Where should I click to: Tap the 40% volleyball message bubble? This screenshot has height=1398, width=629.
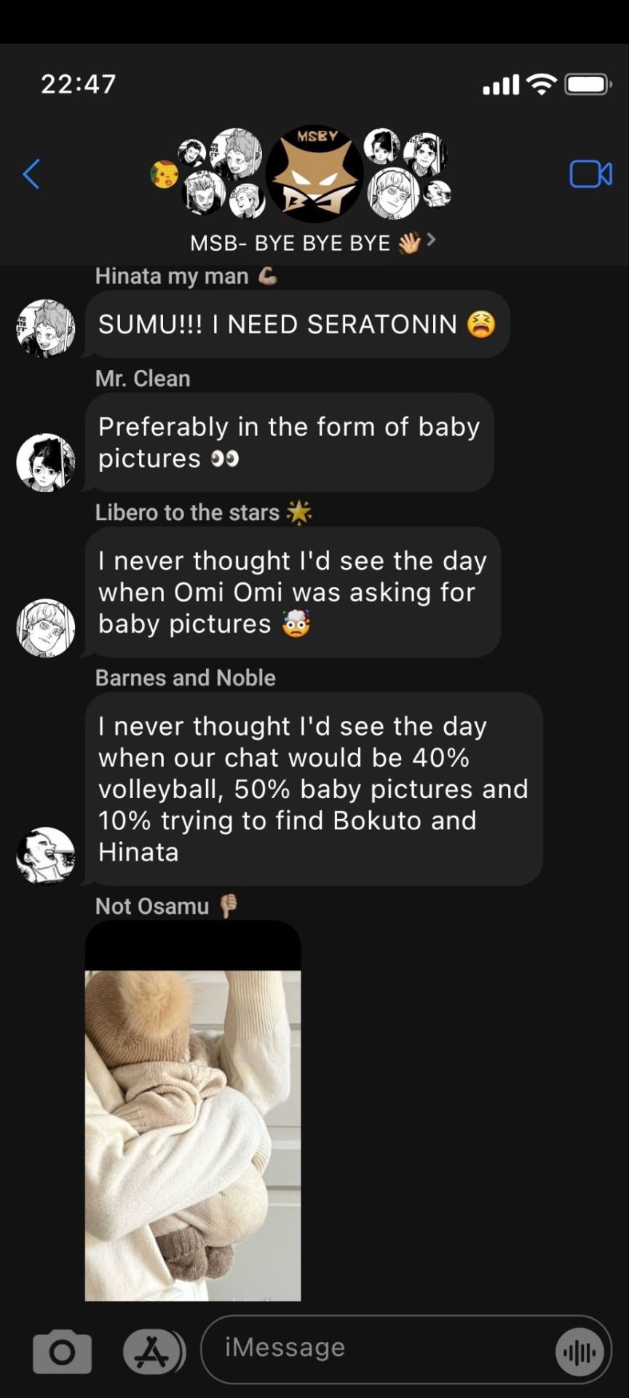(313, 789)
